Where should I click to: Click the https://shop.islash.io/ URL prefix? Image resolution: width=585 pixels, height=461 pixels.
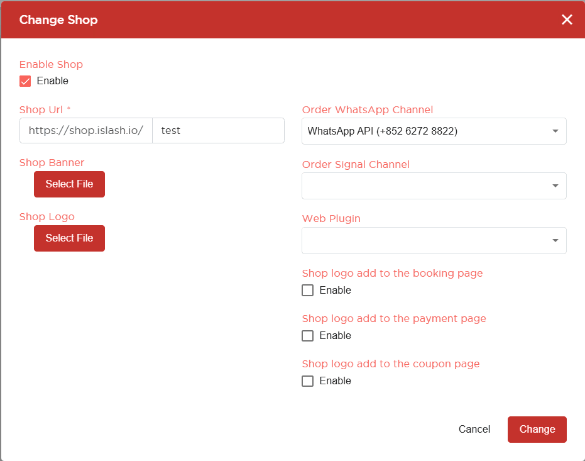point(86,131)
